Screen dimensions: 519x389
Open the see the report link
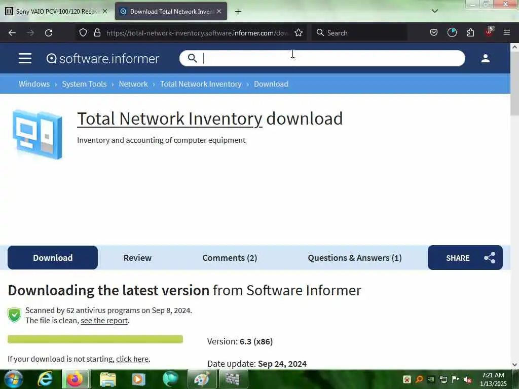(x=104, y=321)
